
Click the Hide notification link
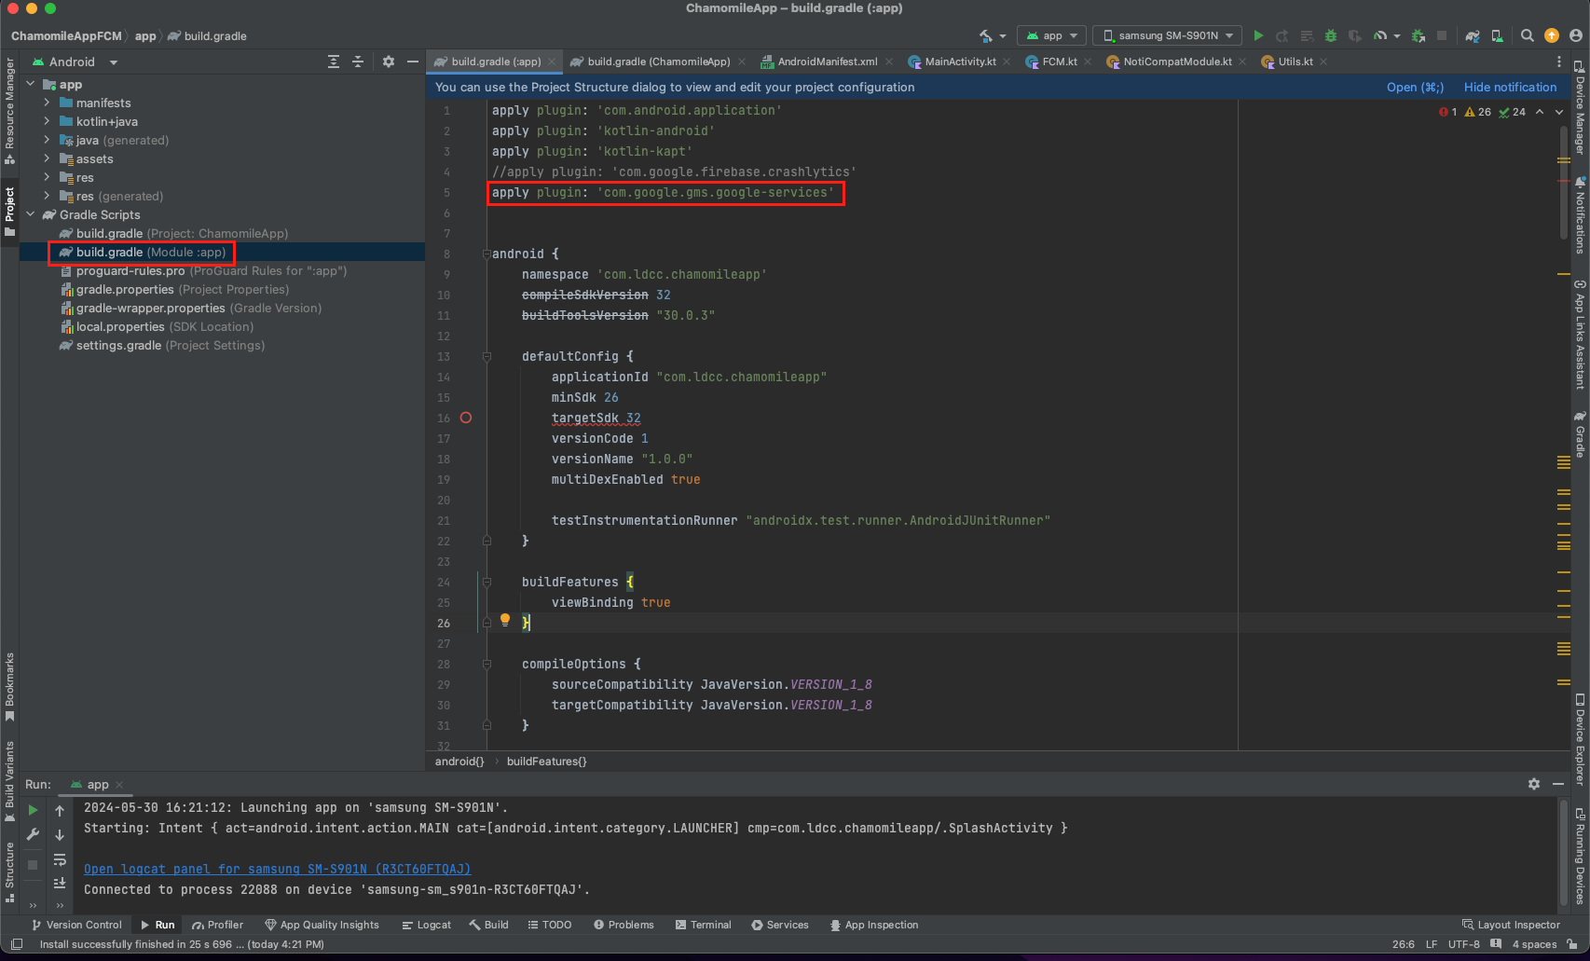point(1510,87)
